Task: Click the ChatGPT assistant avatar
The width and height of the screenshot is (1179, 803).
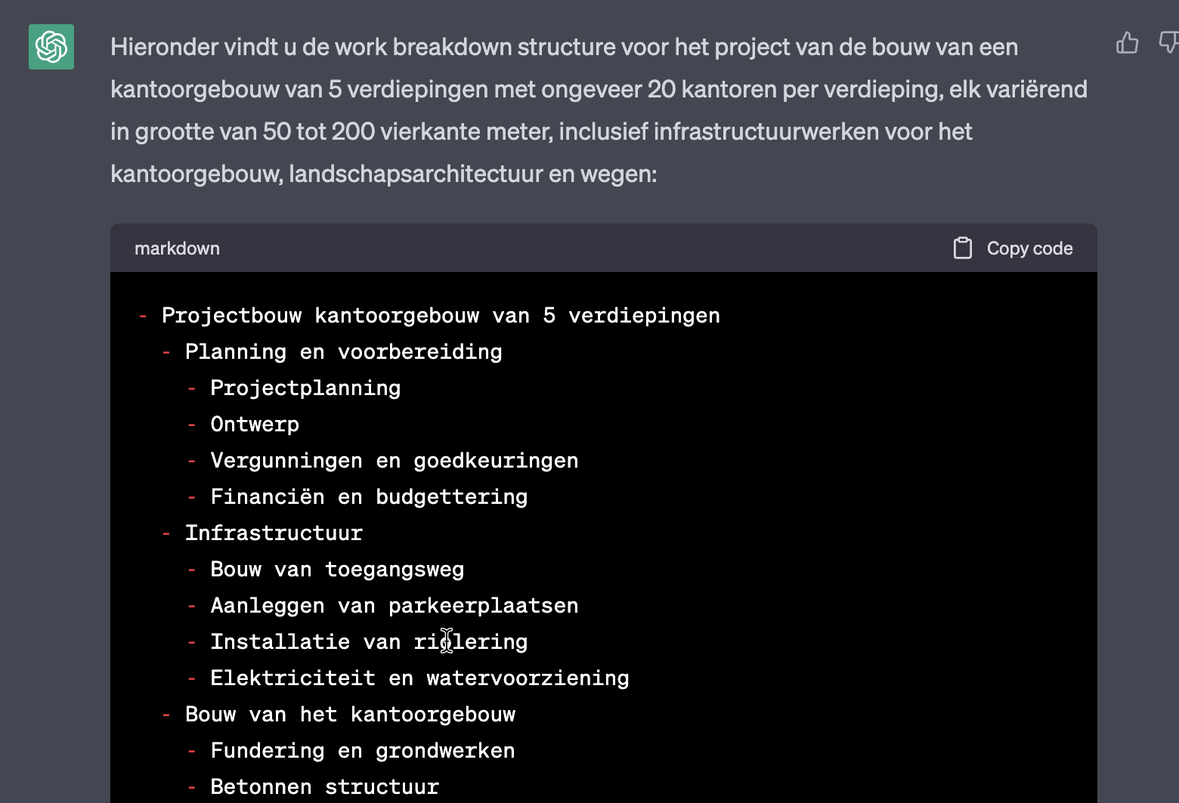Action: (x=51, y=47)
